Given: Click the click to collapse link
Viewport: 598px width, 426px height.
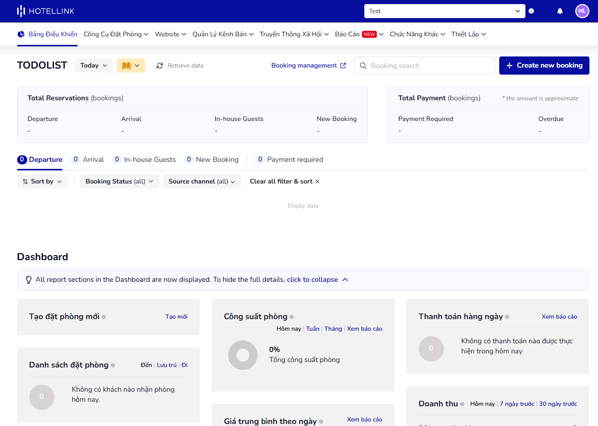Looking at the screenshot, I should pos(312,280).
